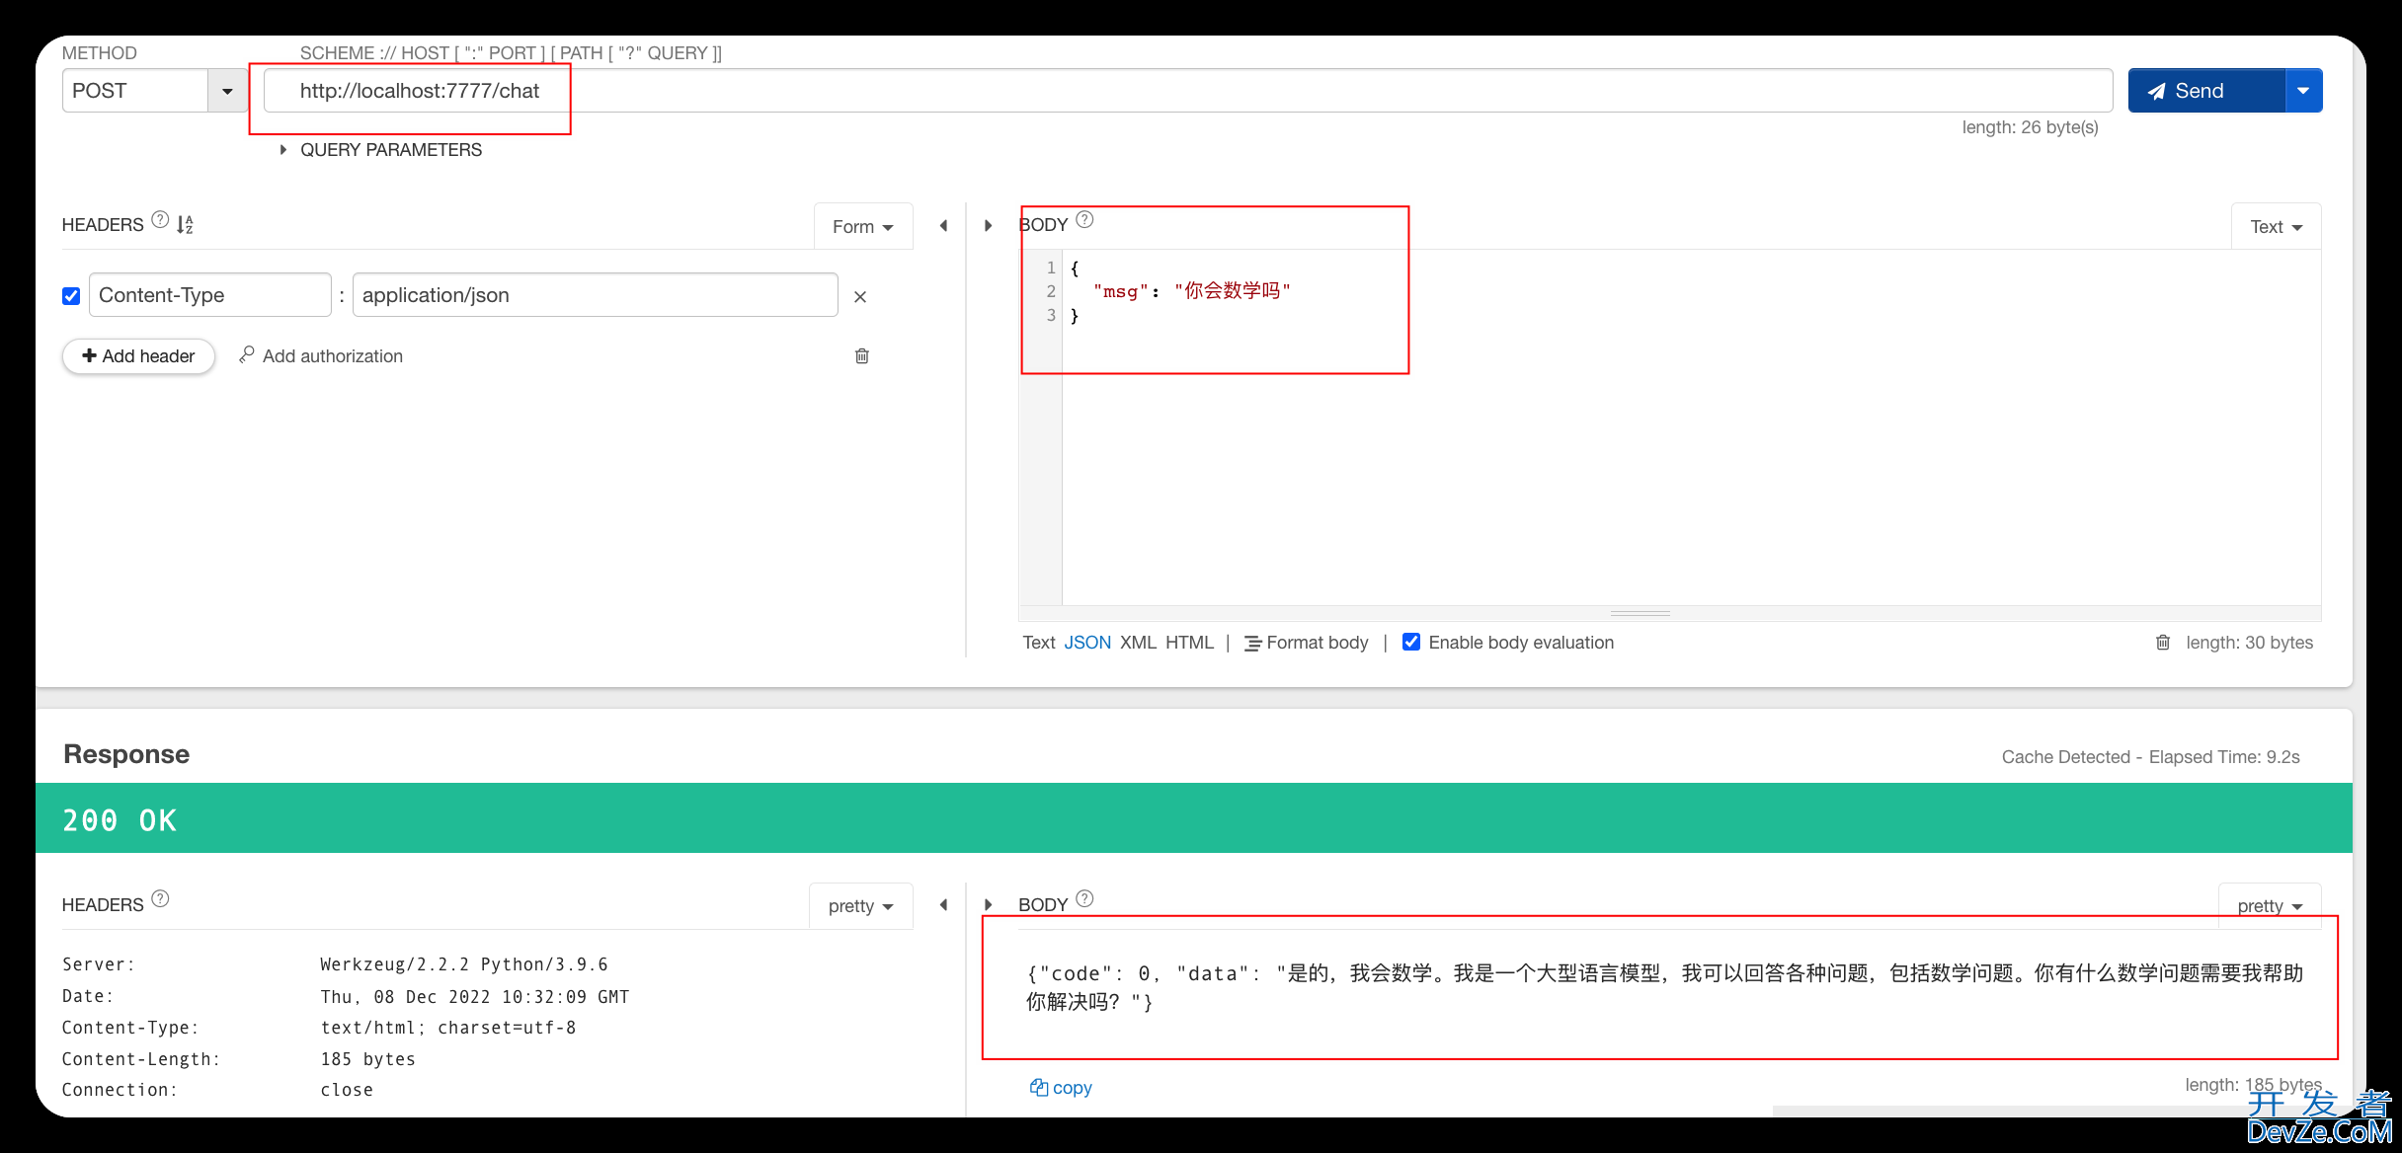2402x1153 pixels.
Task: Click the request URL input field
Action: pyautogui.click(x=1188, y=91)
